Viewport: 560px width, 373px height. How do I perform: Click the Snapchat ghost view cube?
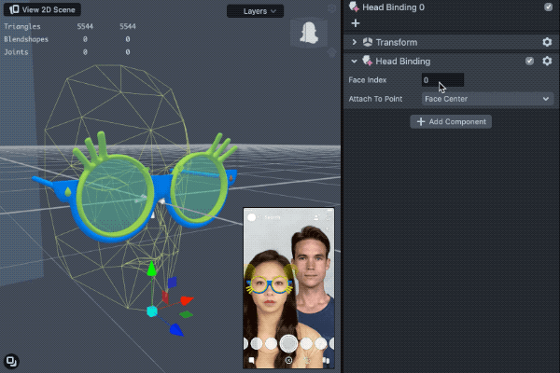[307, 34]
